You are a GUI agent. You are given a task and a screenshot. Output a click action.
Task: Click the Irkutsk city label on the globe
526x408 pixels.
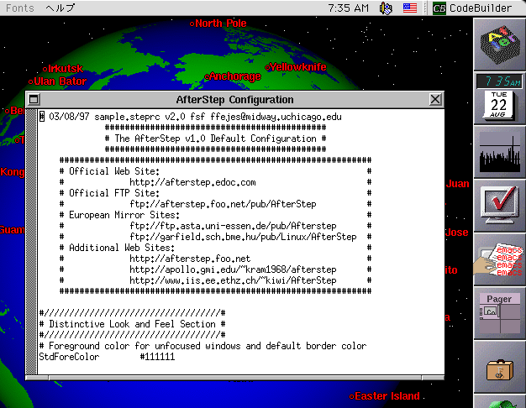click(x=65, y=69)
